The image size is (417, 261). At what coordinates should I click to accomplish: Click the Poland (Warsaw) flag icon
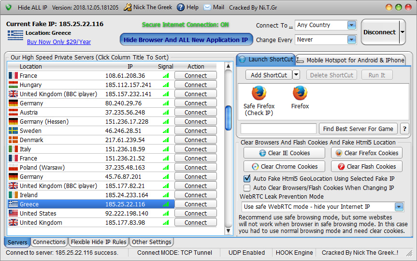pyautogui.click(x=14, y=167)
